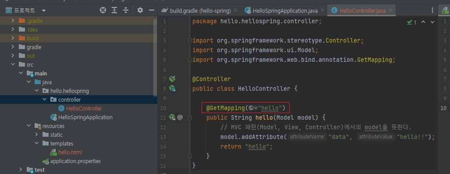Viewport: 450px width, 174px height.
Task: Click package hello.hellospring.controller statement
Action: [257, 21]
